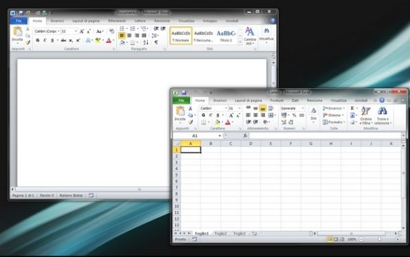Click Elimina button in Excel Celle group
This screenshot has width=410, height=257.
click(333, 115)
